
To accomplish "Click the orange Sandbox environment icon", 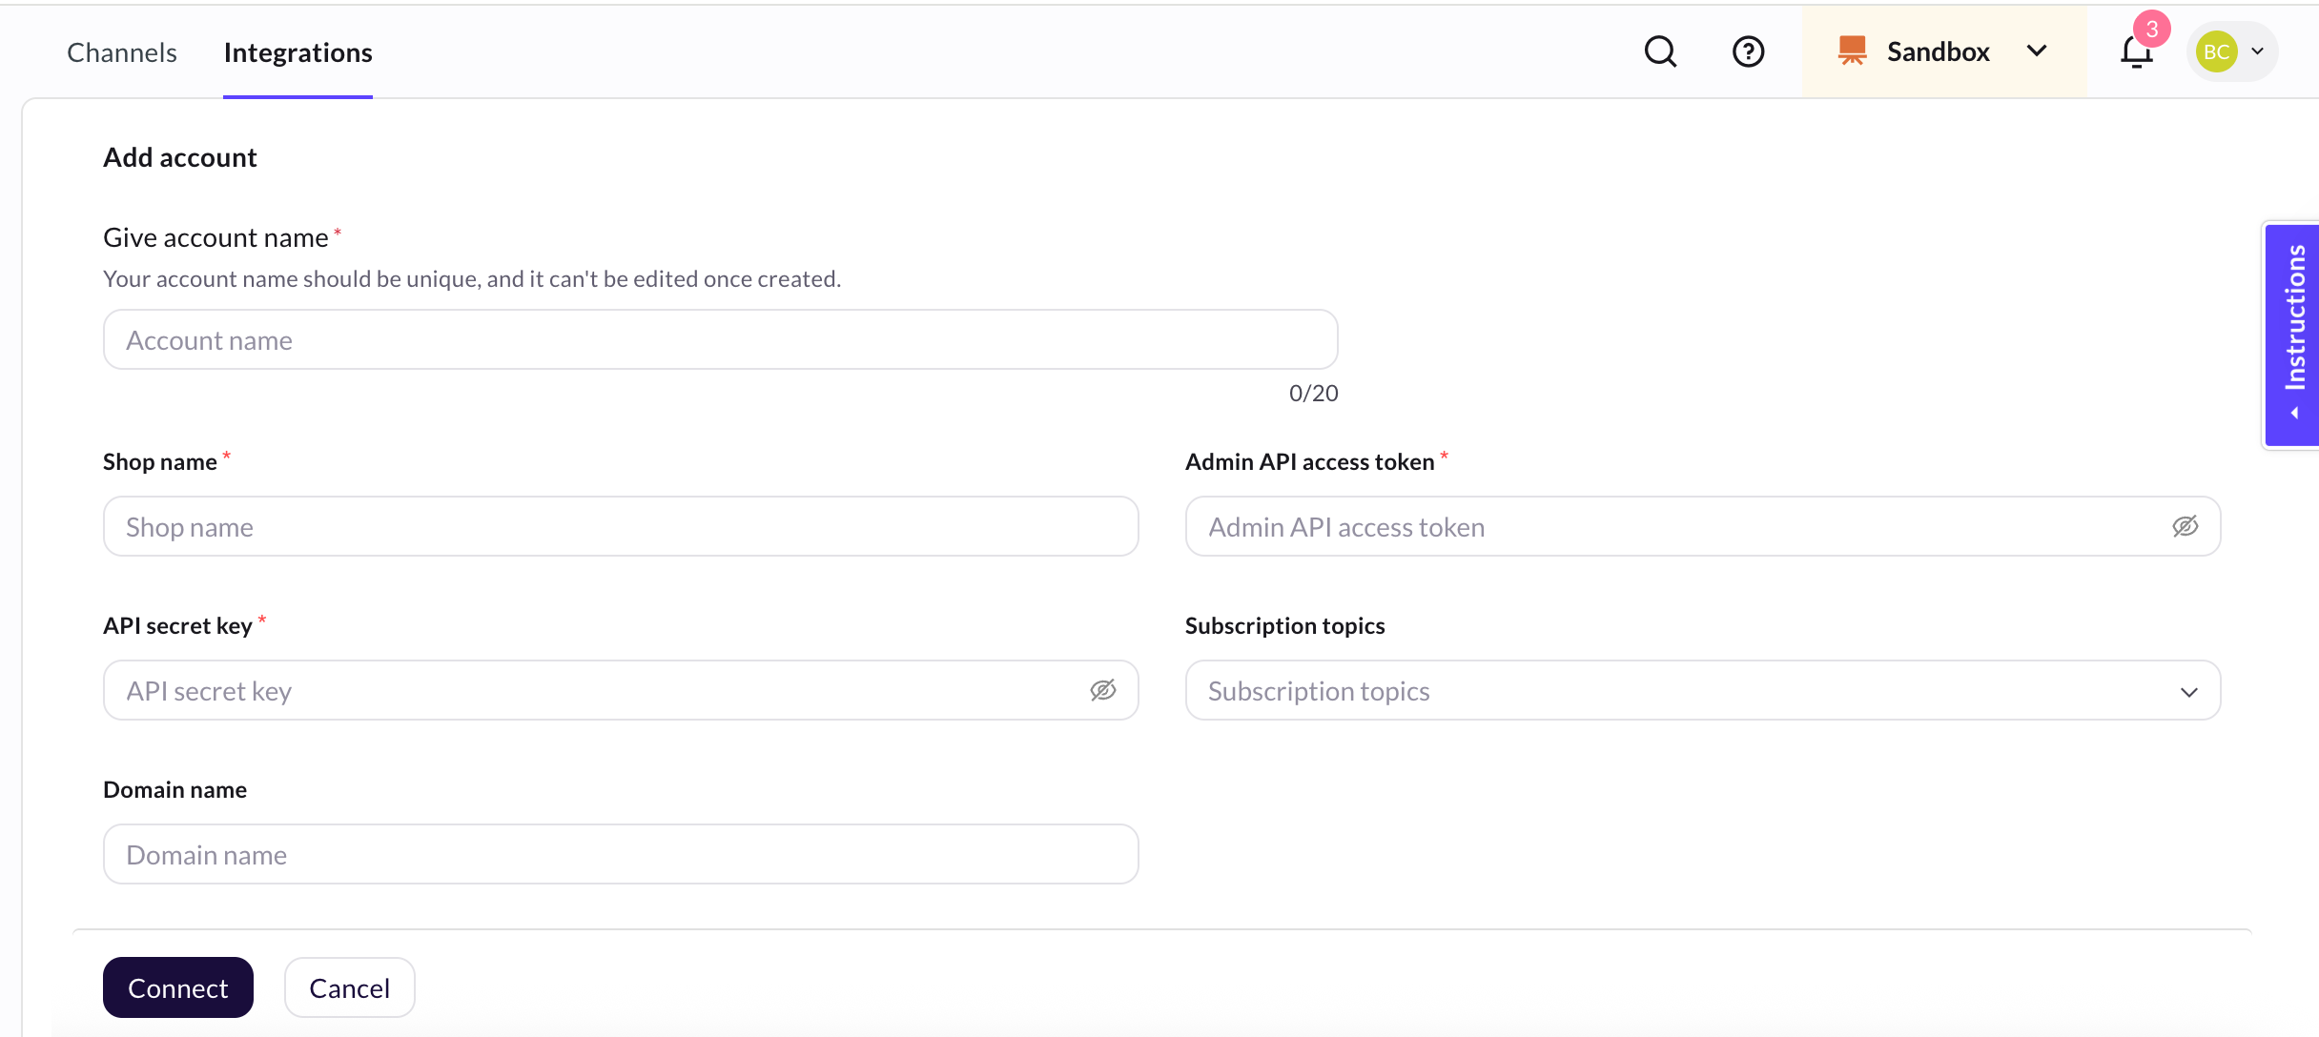I will pyautogui.click(x=1852, y=51).
